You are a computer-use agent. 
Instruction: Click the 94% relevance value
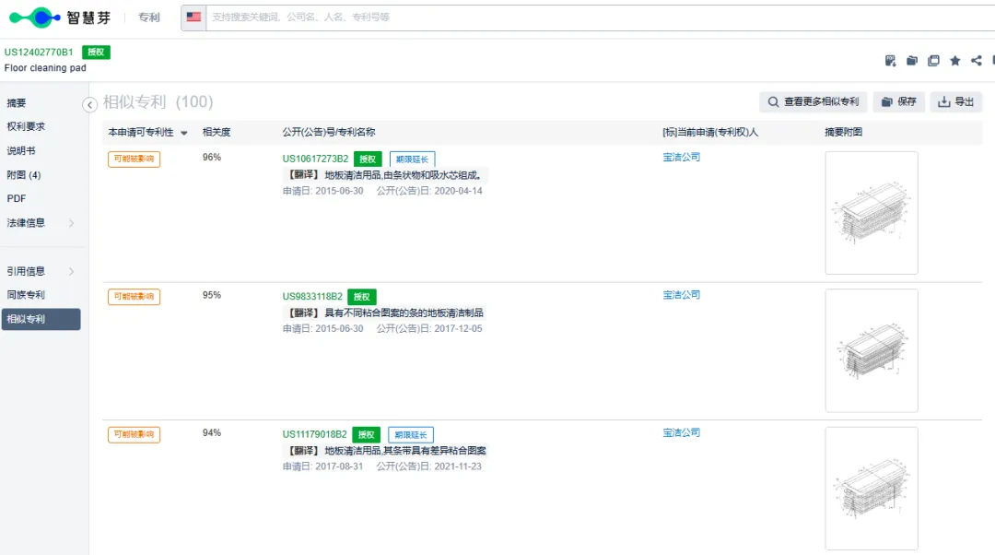212,432
